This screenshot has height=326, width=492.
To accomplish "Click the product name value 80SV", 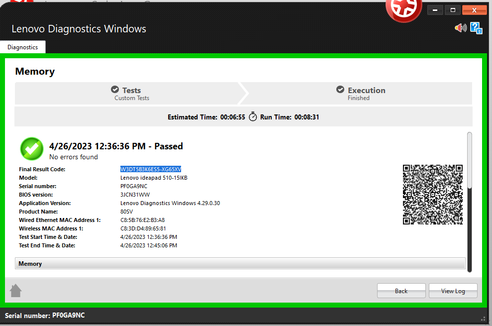I will [126, 212].
